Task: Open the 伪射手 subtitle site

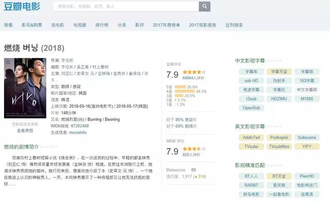Action: tap(279, 81)
